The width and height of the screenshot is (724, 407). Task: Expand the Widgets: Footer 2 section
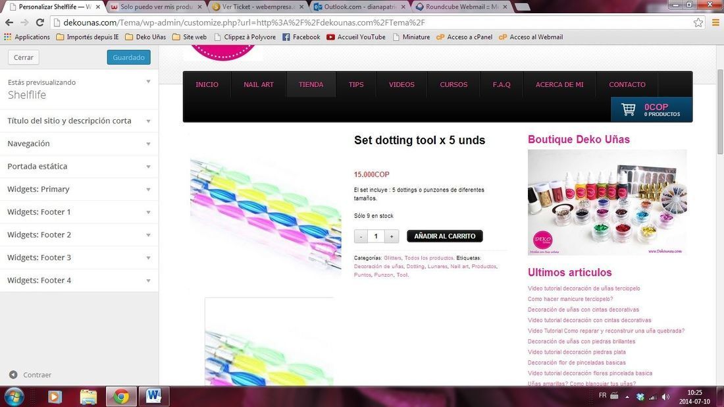point(79,234)
